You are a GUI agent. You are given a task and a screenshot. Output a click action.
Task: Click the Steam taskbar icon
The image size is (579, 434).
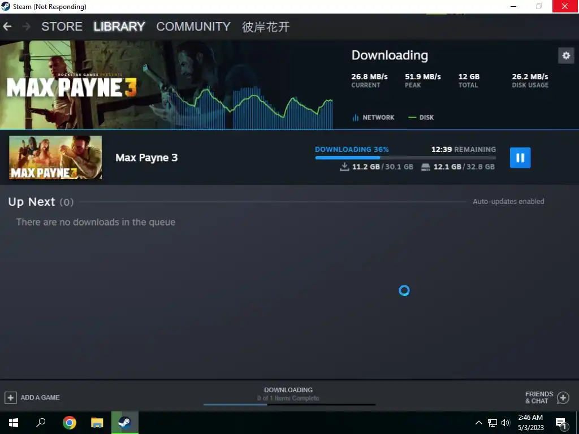pyautogui.click(x=125, y=423)
